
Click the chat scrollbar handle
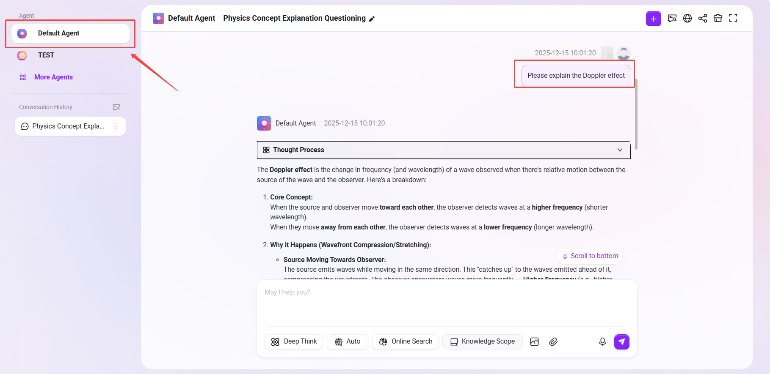click(x=636, y=114)
